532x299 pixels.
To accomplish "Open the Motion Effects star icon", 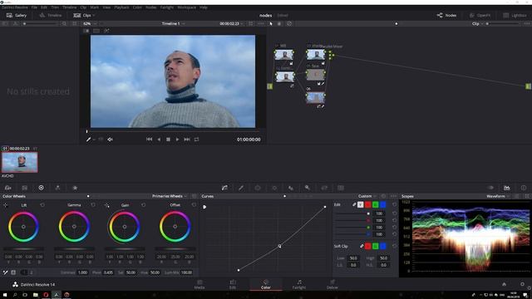I will point(75,188).
